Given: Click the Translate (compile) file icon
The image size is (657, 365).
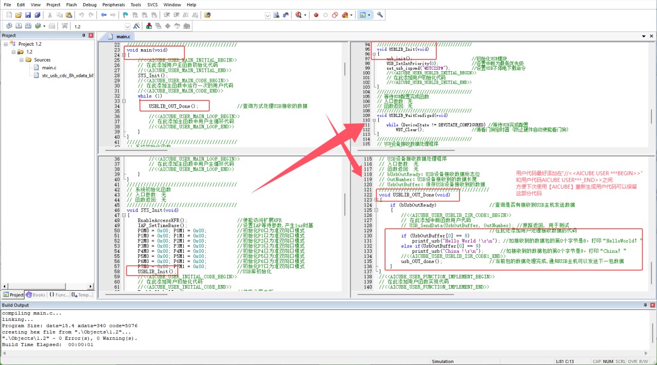Looking at the screenshot, I should coord(9,26).
